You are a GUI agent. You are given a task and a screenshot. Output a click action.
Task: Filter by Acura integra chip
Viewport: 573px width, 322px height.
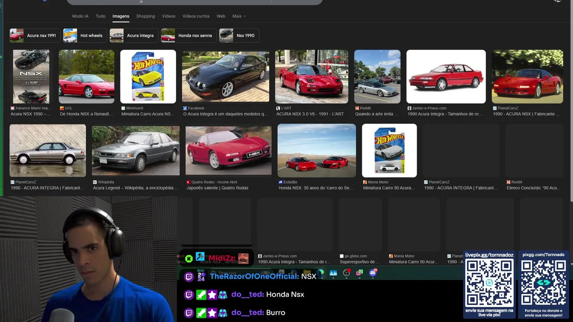(x=133, y=35)
